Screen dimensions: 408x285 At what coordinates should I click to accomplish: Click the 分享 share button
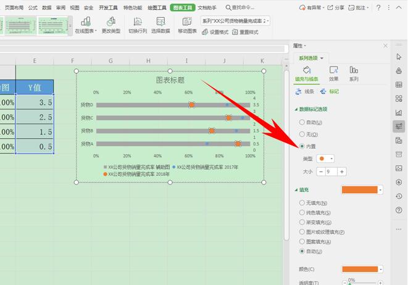click(335, 7)
